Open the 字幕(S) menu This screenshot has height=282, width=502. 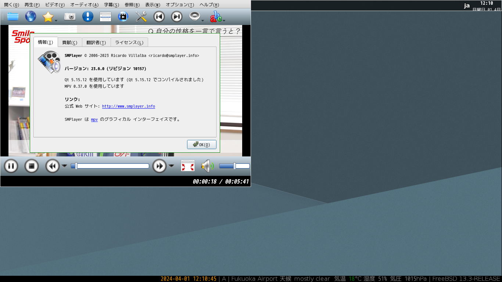tap(111, 5)
